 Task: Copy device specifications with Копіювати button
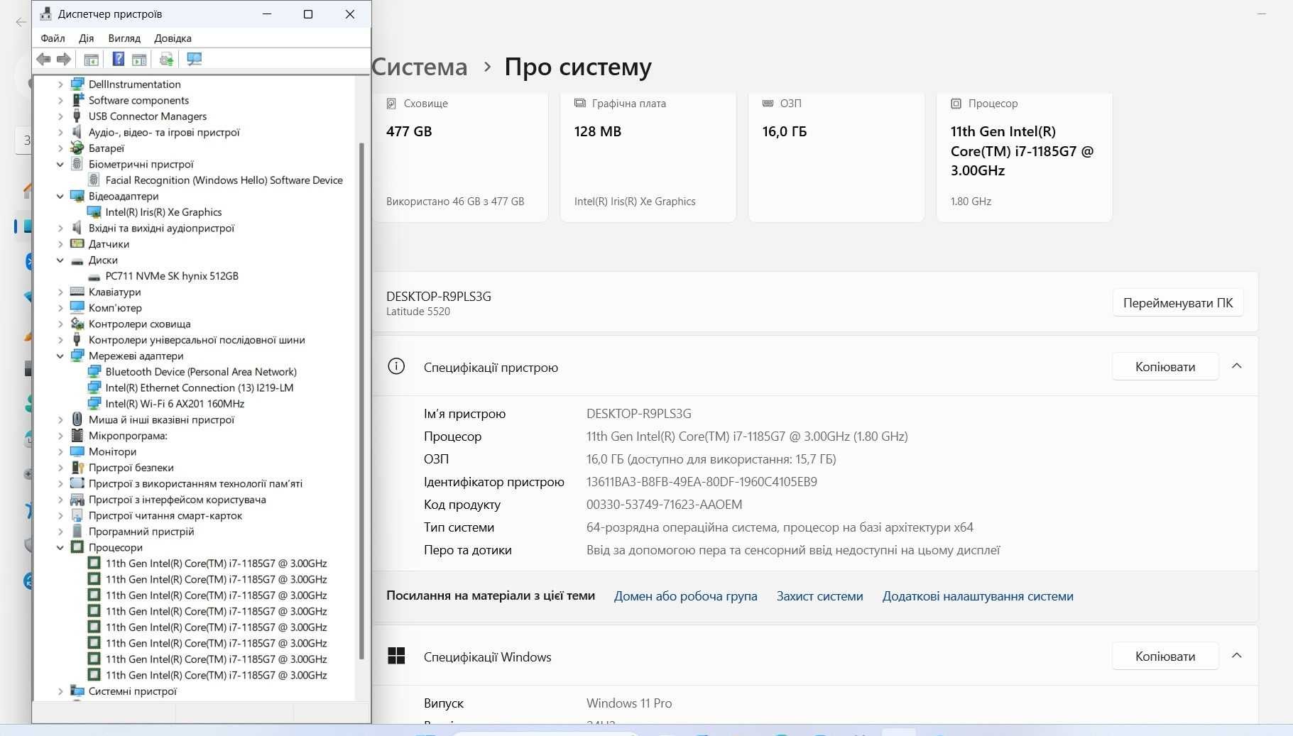tap(1164, 367)
